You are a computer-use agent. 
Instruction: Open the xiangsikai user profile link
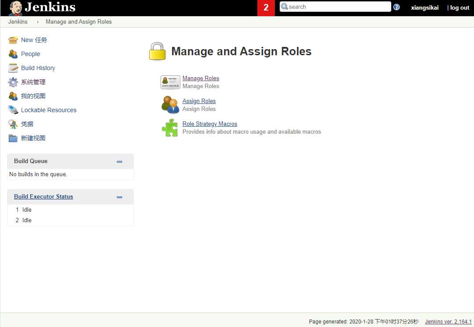tap(425, 7)
